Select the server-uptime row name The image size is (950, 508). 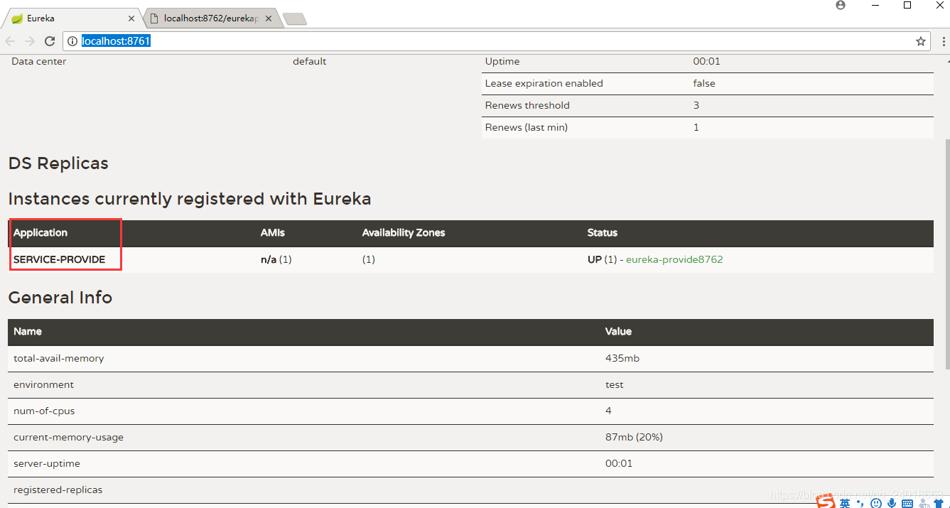[x=47, y=463]
